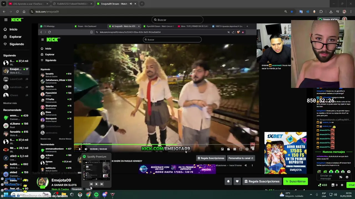
Task: Reload the page
Action: click(17, 12)
